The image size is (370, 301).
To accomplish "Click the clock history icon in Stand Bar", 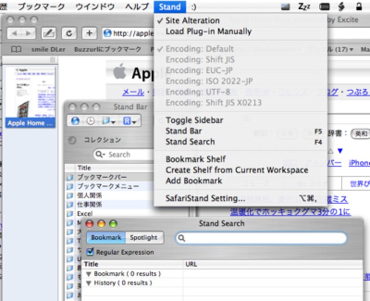I will (90, 121).
